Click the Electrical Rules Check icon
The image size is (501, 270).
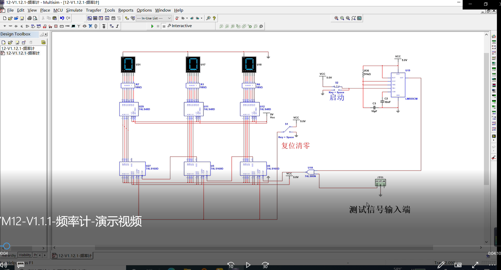click(x=177, y=18)
